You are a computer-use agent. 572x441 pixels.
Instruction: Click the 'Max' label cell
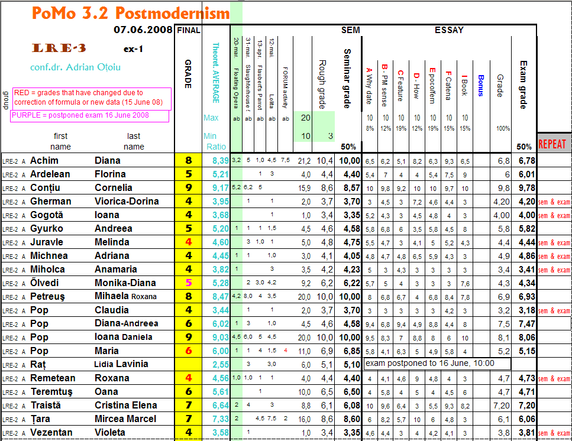211,118
